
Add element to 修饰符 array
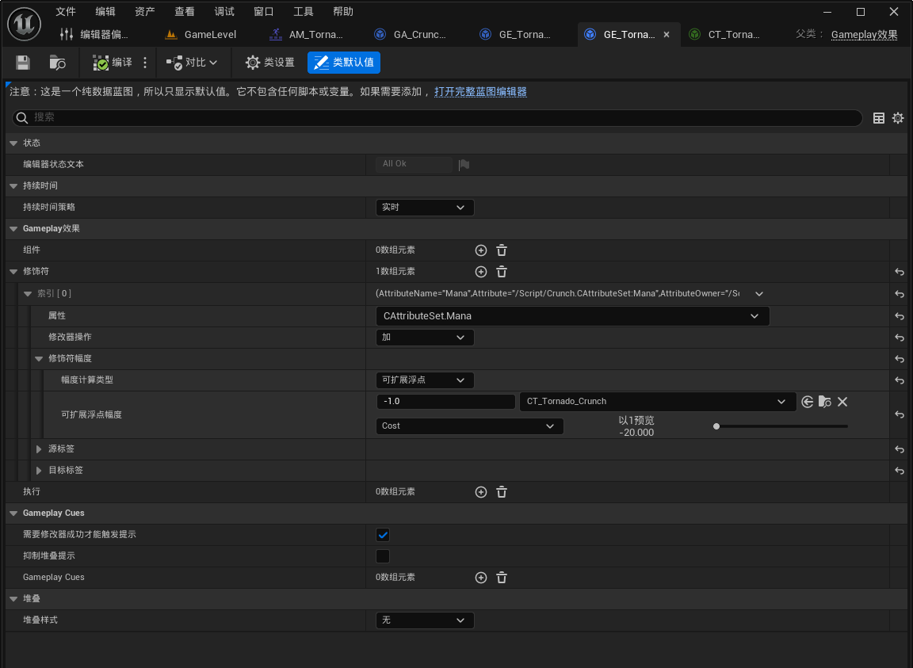(x=481, y=272)
